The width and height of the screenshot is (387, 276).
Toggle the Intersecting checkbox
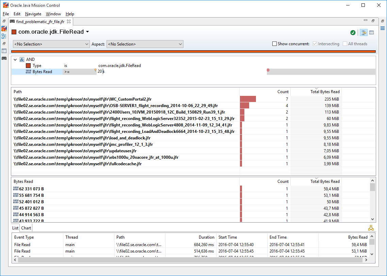point(315,44)
